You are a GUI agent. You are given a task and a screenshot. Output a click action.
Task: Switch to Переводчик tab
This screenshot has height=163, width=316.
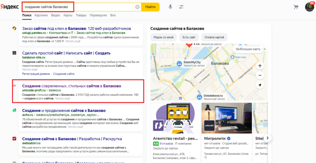pyautogui.click(x=98, y=15)
